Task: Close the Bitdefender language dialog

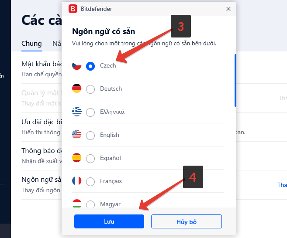Action: [228, 9]
